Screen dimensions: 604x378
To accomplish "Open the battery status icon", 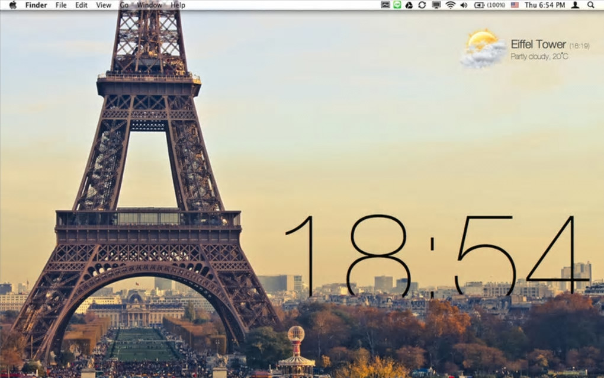I will tap(479, 5).
